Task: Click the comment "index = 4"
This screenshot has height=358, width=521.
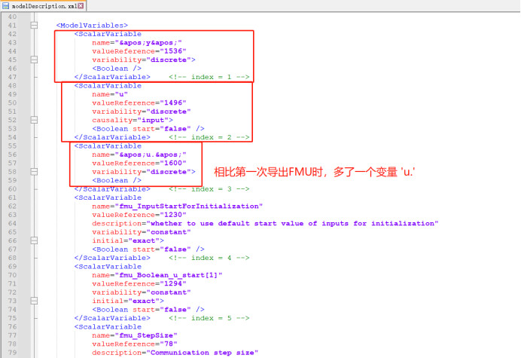Action: pos(209,258)
